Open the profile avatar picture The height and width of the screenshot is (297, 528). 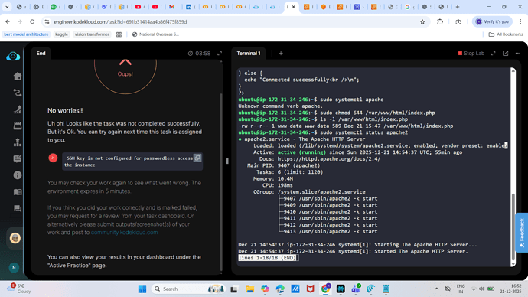click(x=15, y=238)
